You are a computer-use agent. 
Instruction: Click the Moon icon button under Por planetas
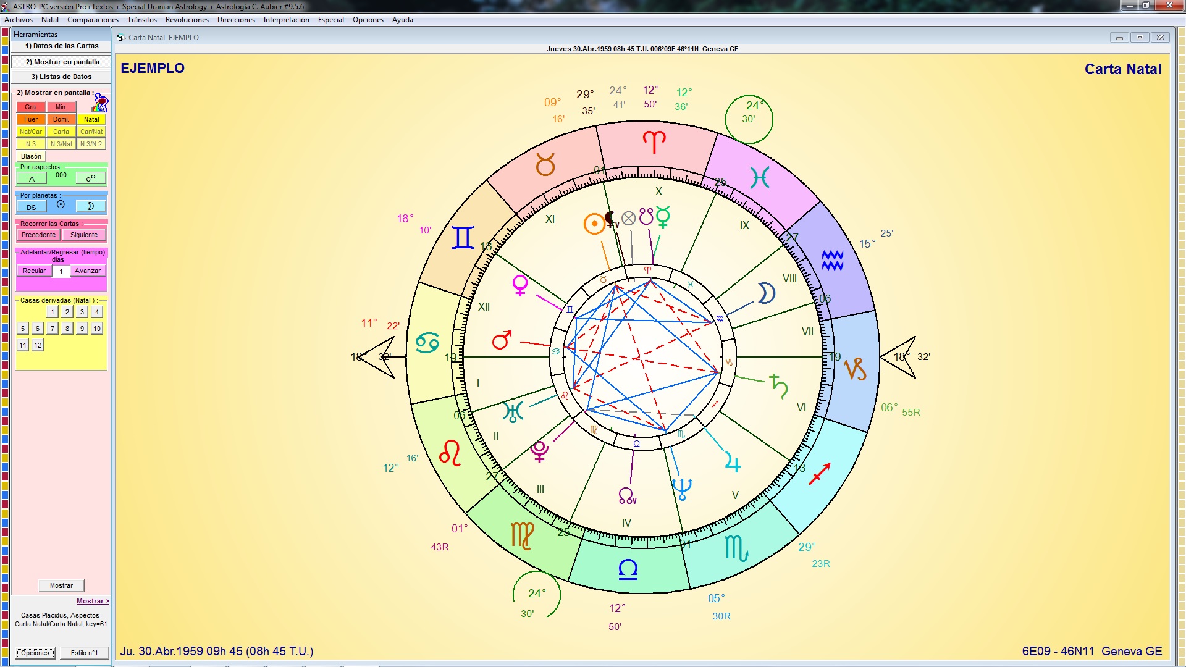91,206
